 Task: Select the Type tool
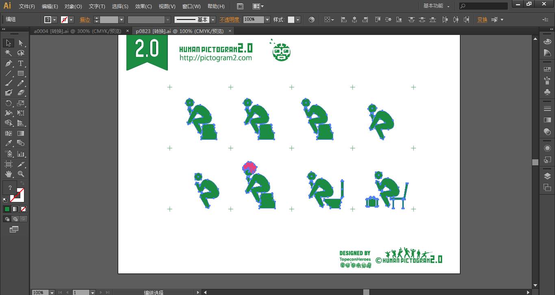point(21,63)
